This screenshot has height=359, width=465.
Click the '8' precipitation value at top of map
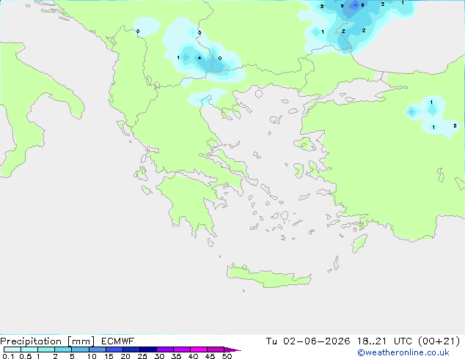tap(362, 5)
